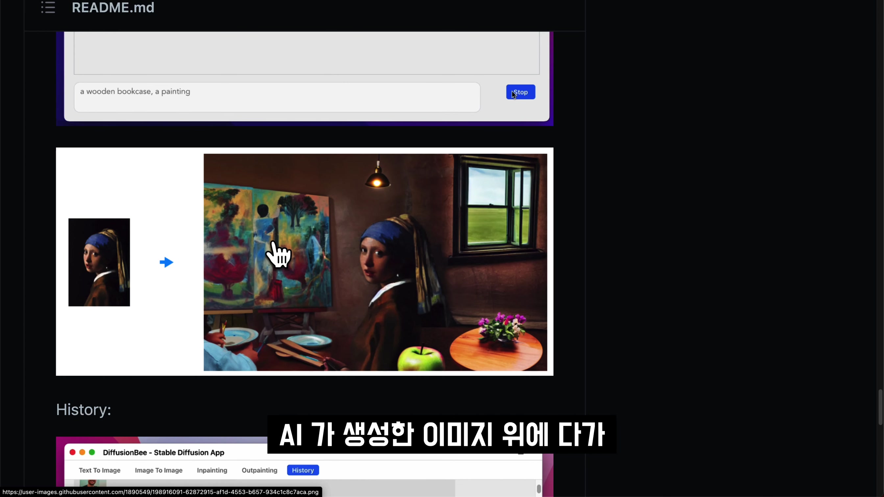Open the README outline list icon
This screenshot has height=497, width=884.
pos(48,7)
